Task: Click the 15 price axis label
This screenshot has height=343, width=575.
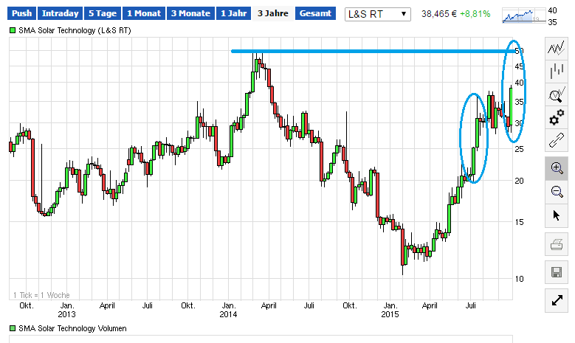Action: [x=519, y=222]
